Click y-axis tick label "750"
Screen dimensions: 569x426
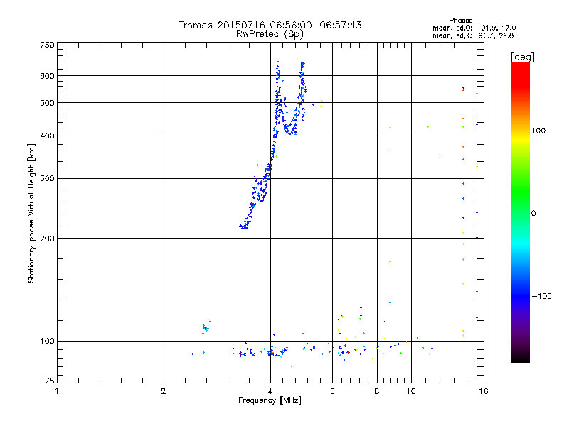(x=47, y=45)
